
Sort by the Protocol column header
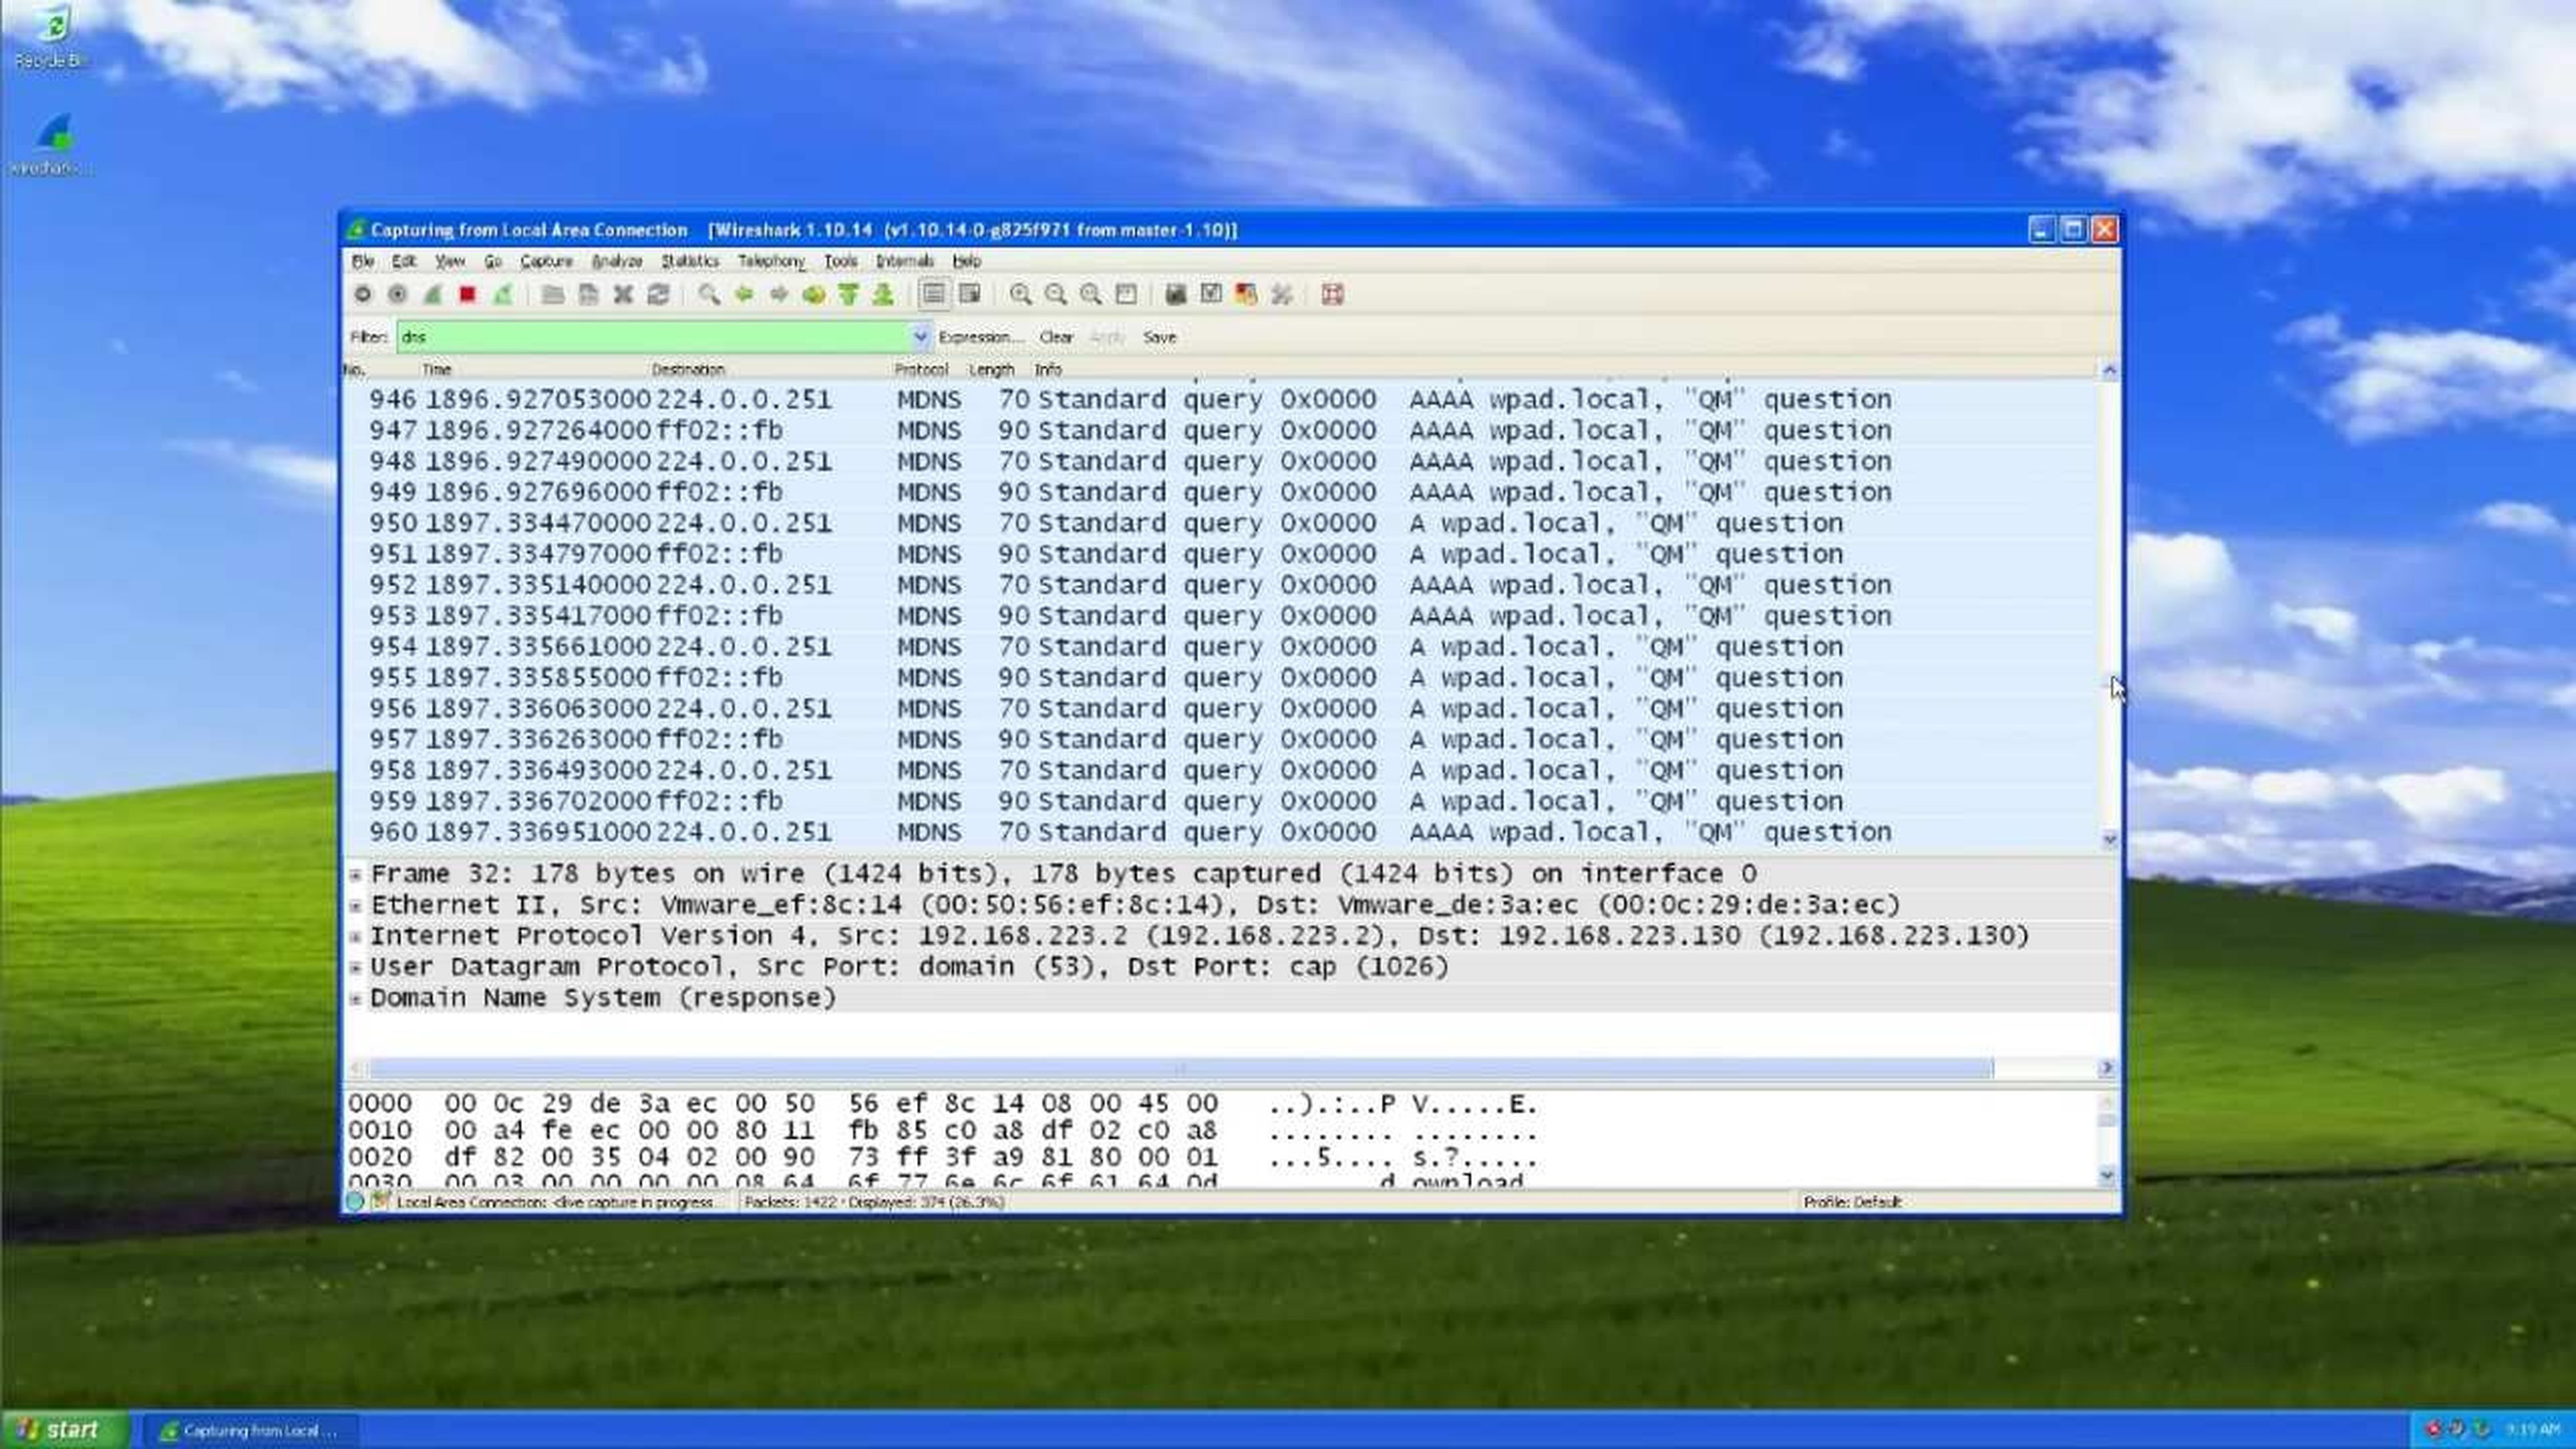pyautogui.click(x=920, y=369)
